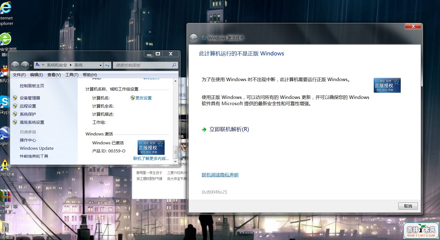Image resolution: width=440 pixels, height=240 pixels.
Task: Minimize the System control panel window
Action: [149, 54]
